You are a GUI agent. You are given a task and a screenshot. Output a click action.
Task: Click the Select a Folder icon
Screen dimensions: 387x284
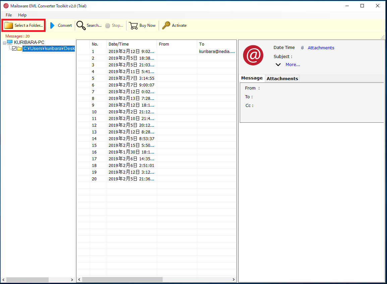(x=9, y=25)
